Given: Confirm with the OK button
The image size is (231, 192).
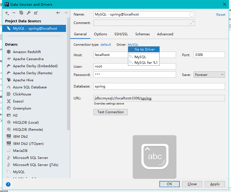Looking at the screenshot, I should click(x=169, y=184).
